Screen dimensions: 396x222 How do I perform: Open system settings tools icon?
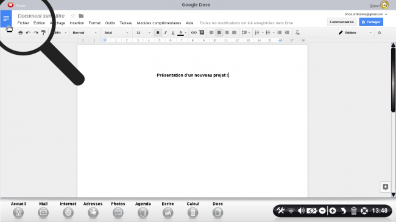click(281, 210)
